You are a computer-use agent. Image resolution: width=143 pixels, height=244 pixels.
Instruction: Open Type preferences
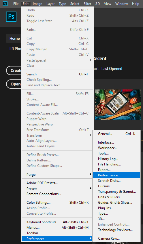[116, 213]
